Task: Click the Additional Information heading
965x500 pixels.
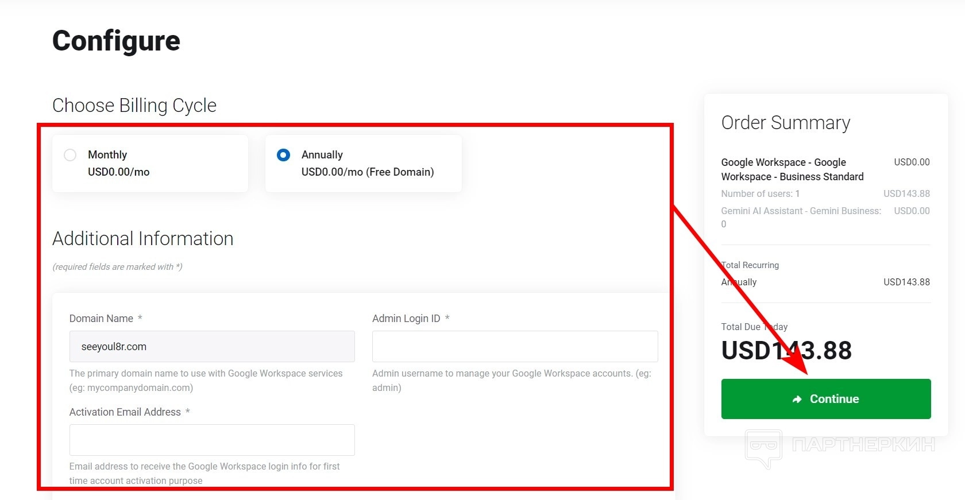Action: coord(143,239)
